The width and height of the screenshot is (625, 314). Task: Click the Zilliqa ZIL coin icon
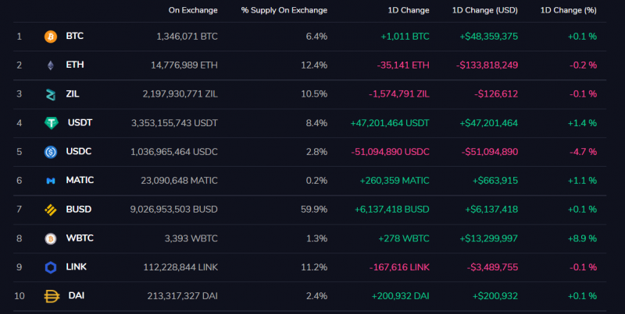pyautogui.click(x=51, y=94)
